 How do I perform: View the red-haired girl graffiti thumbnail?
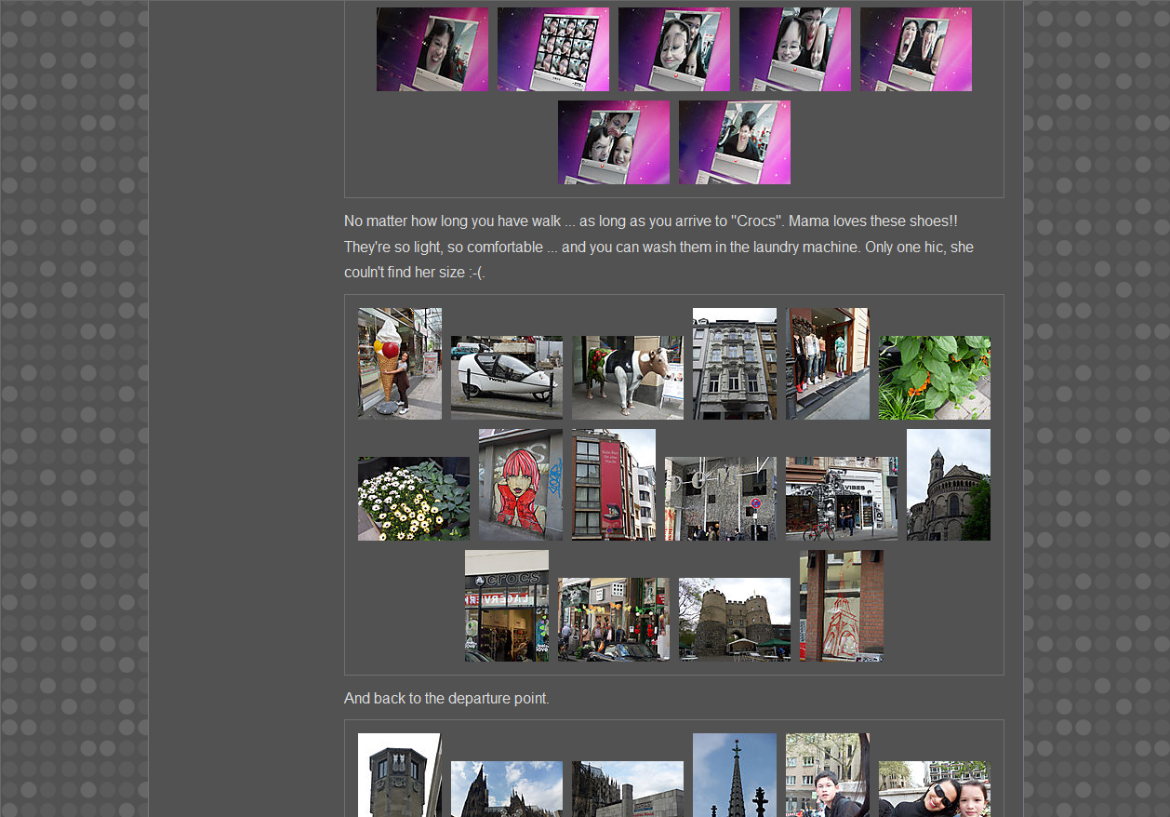click(x=520, y=484)
